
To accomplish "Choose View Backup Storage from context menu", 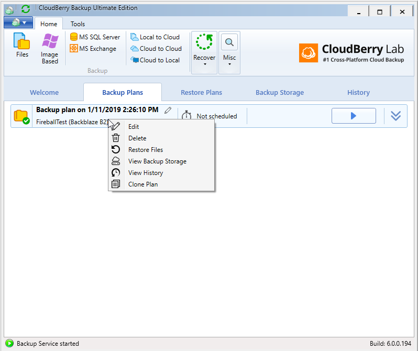I will point(161,161).
